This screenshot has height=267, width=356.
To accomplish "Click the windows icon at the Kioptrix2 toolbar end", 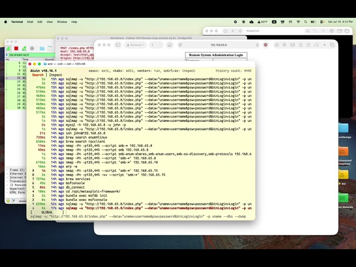I will point(347,31).
